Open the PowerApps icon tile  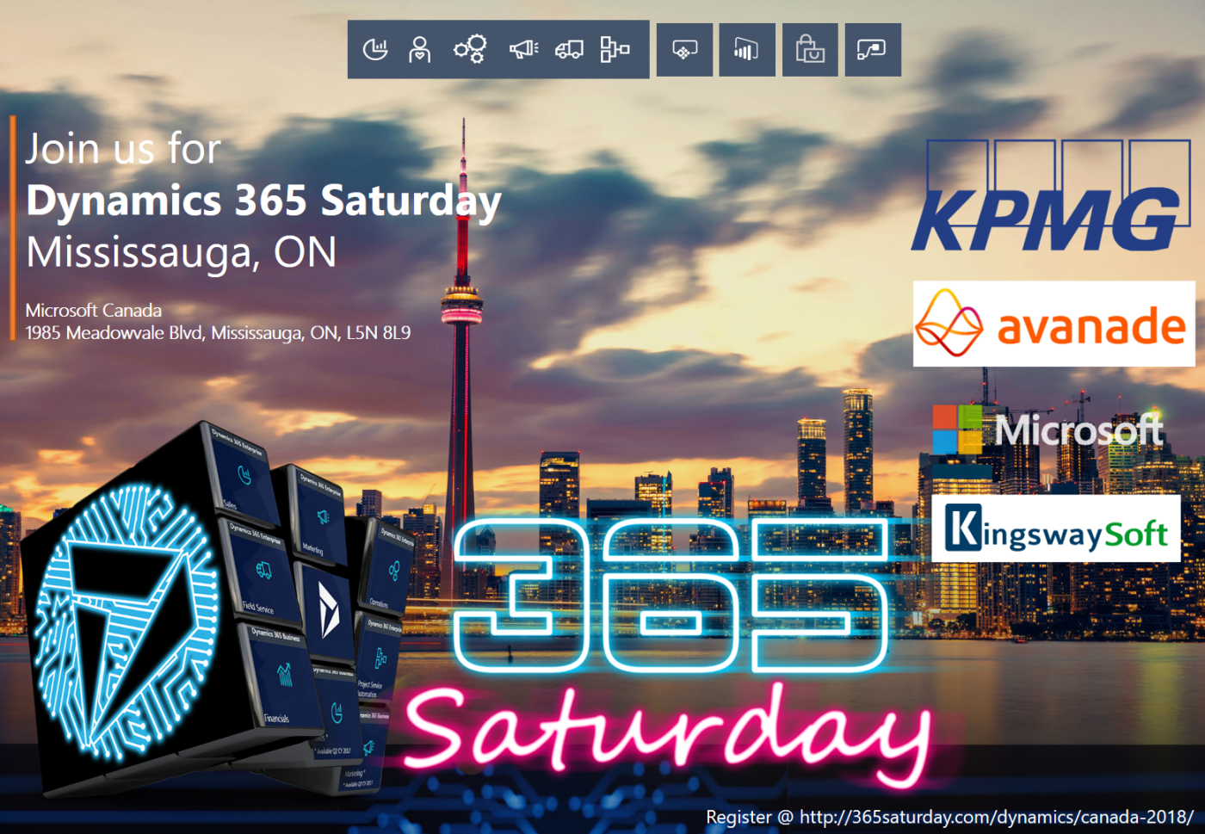pyautogui.click(x=684, y=50)
